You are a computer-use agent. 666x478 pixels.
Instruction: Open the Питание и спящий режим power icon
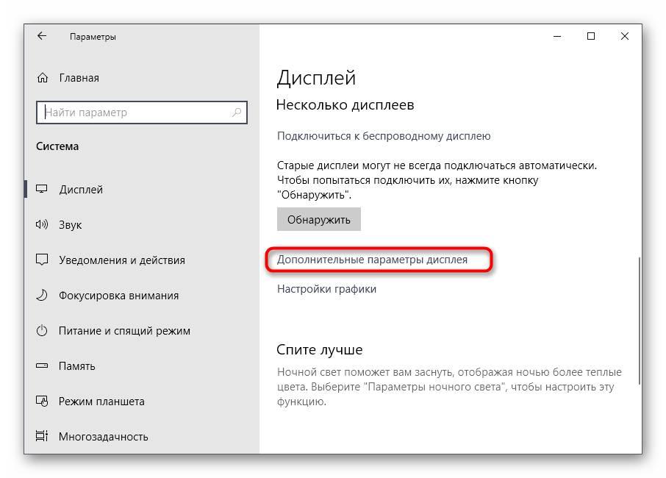(43, 331)
